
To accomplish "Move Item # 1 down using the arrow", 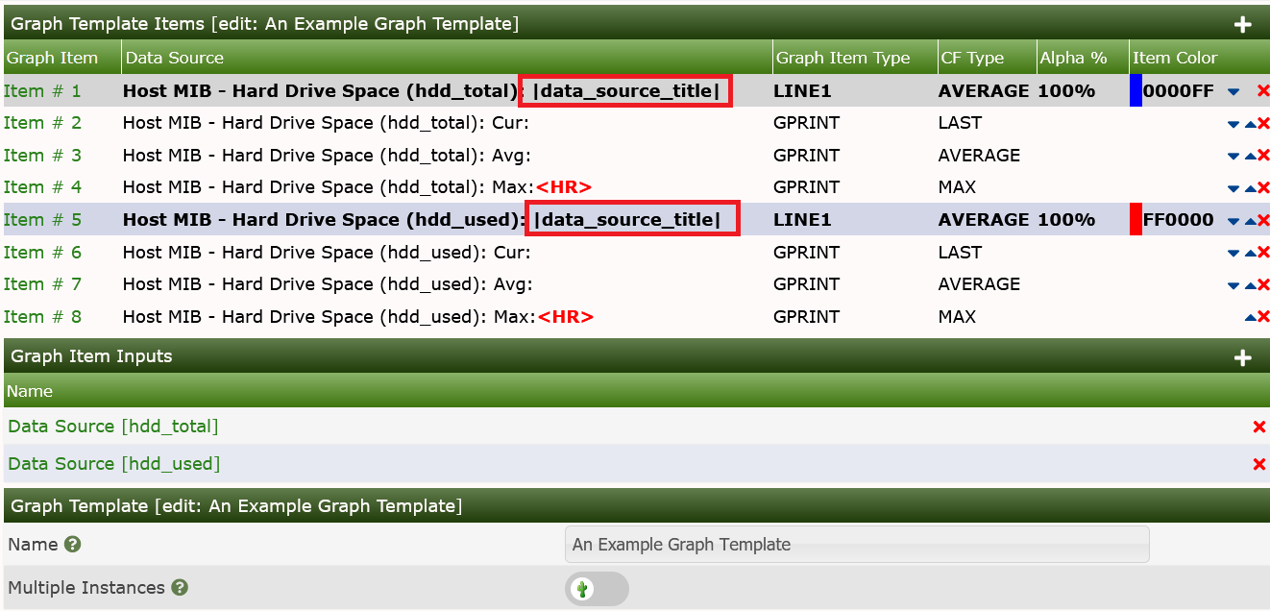I will [1233, 91].
